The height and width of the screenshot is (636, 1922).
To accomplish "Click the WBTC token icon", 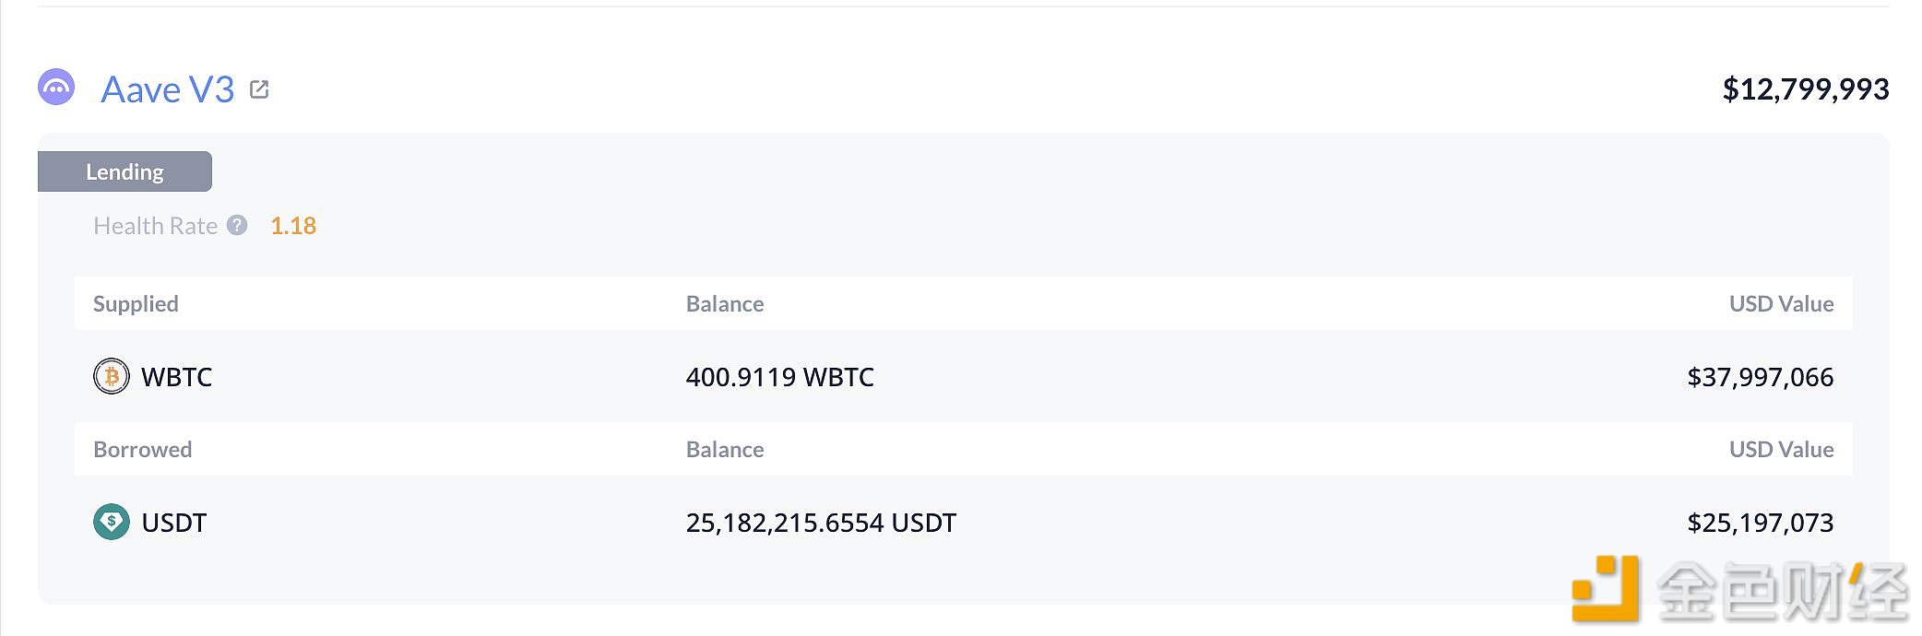I will (112, 377).
